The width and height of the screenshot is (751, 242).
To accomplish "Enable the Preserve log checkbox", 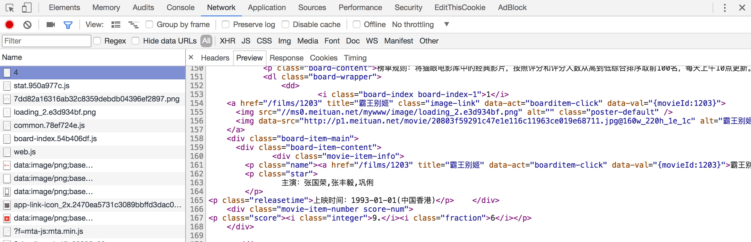I will [x=226, y=24].
